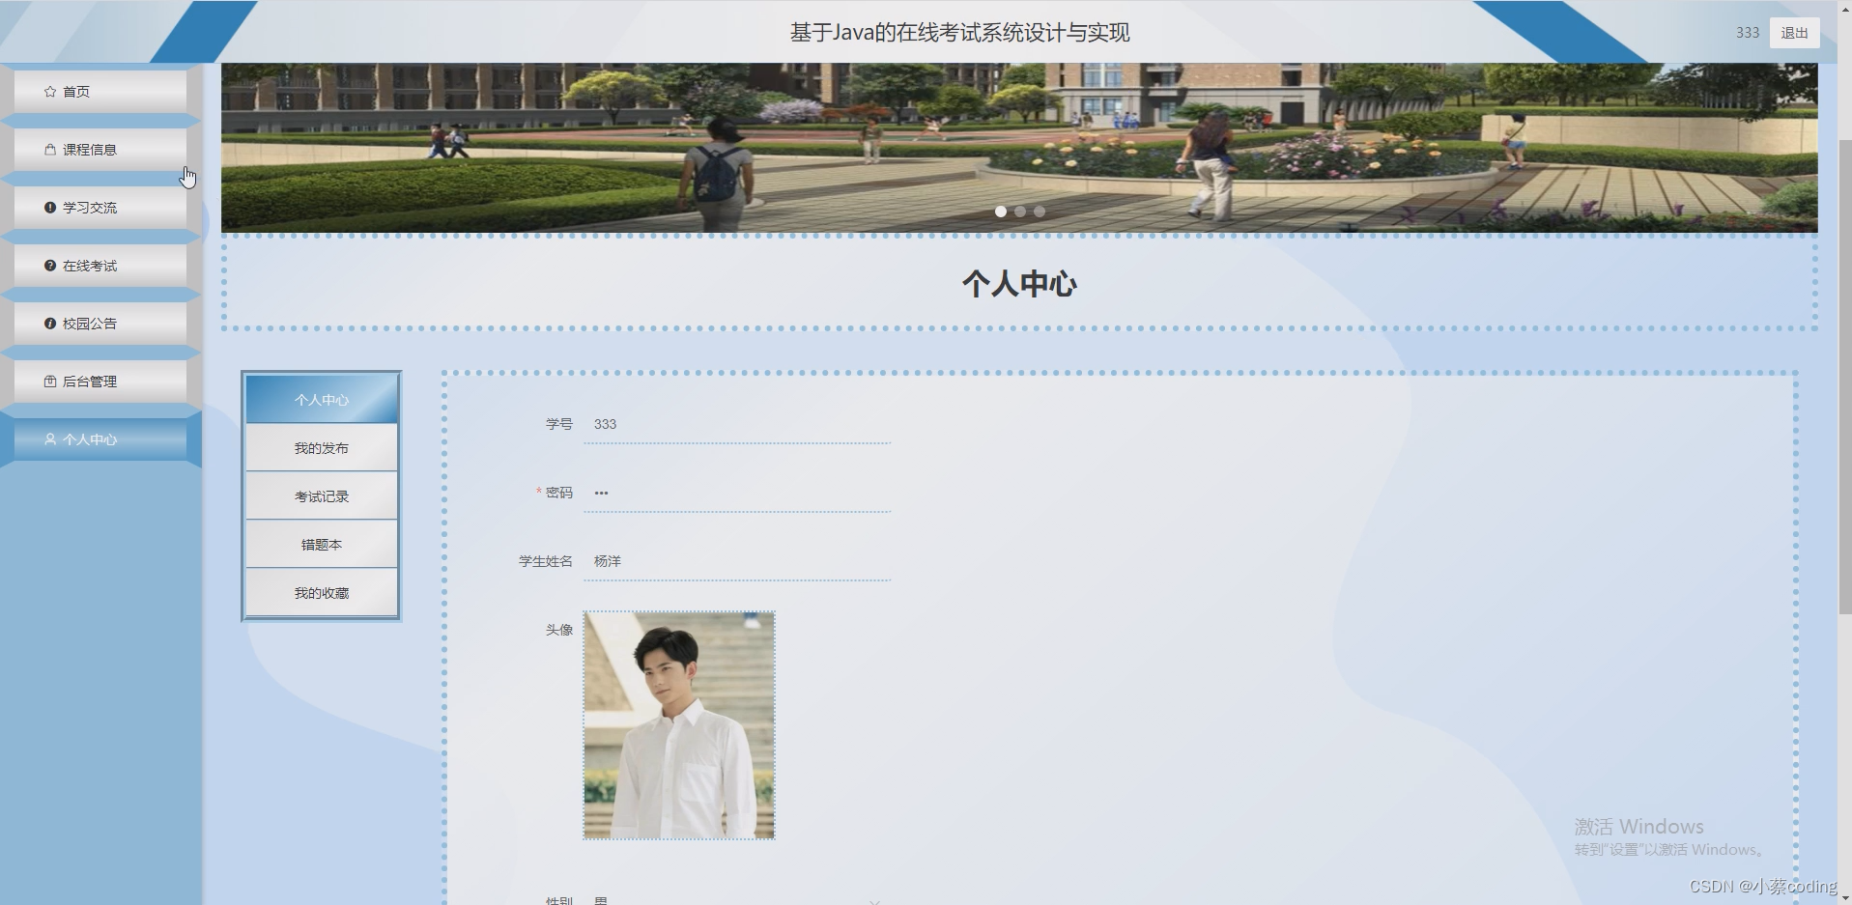
Task: Select the first carousel dot
Action: click(x=1001, y=212)
